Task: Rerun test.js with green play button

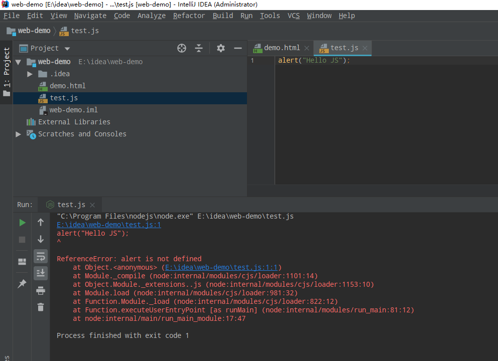Action: [x=22, y=223]
